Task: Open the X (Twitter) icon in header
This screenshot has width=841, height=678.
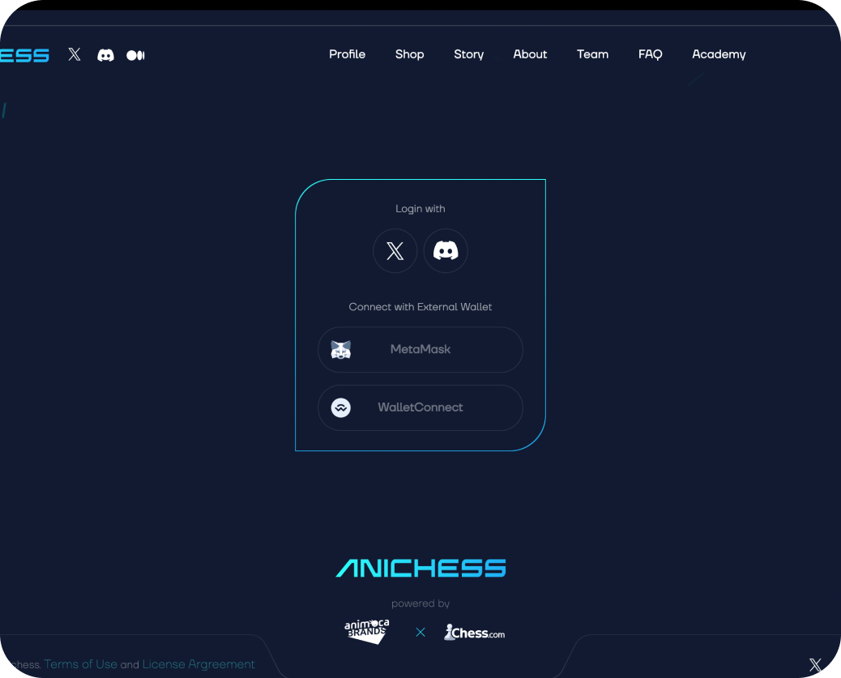Action: pos(75,54)
